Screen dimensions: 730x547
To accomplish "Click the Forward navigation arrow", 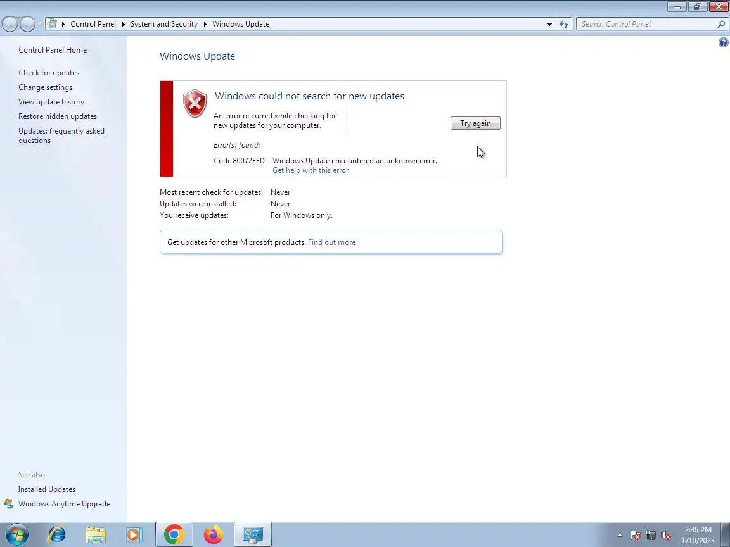I will coord(27,24).
